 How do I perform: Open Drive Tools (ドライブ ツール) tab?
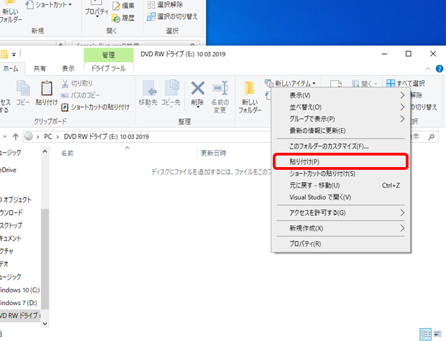108,69
